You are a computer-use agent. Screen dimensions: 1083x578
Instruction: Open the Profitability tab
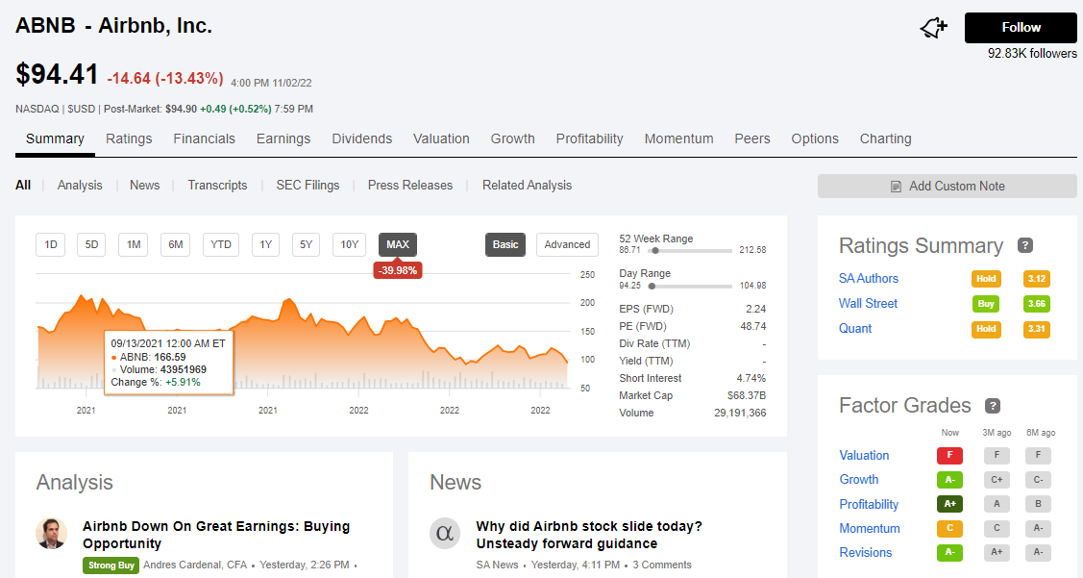coord(589,138)
